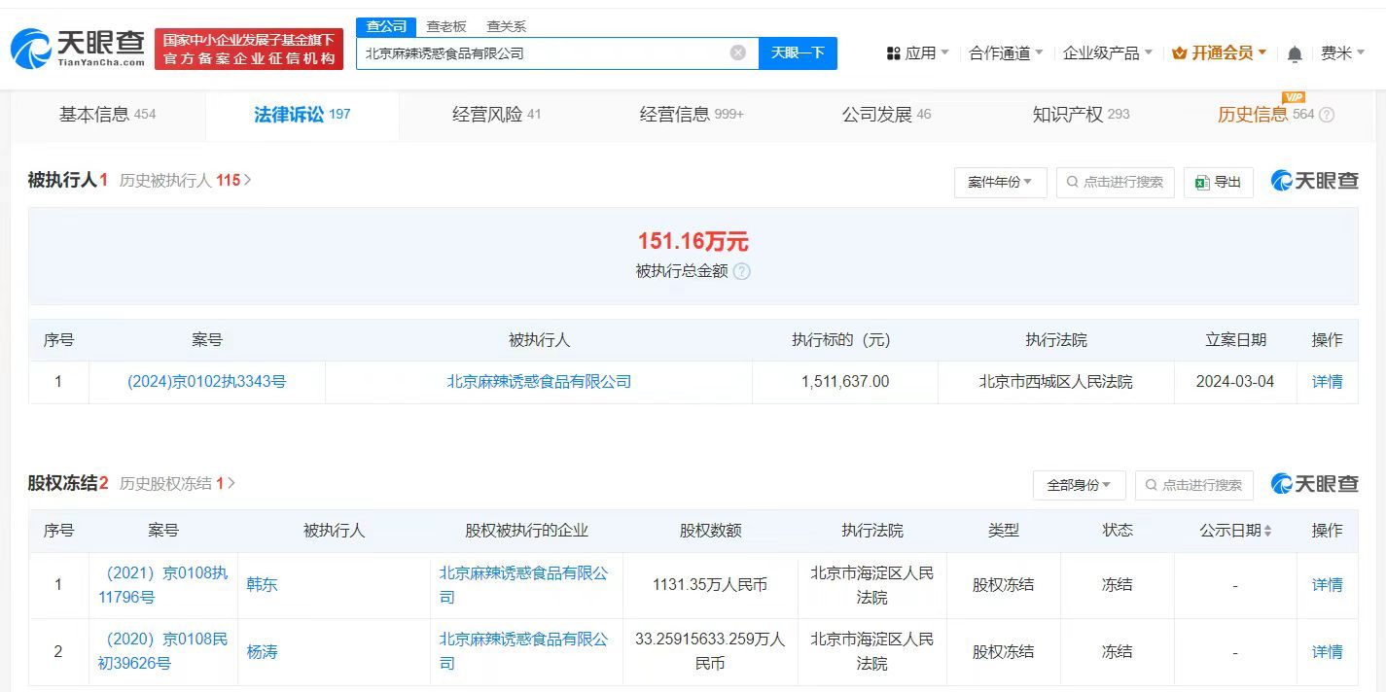Open case (2024)京0102执3343号
1386x692 pixels.
point(206,381)
